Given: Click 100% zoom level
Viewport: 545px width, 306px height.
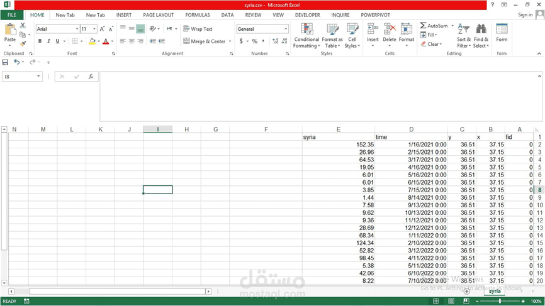Looking at the screenshot, I should 536,301.
